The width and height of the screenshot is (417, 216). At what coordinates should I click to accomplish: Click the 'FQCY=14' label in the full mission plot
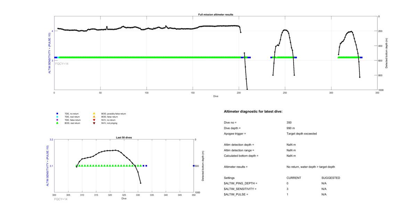[x=62, y=64]
